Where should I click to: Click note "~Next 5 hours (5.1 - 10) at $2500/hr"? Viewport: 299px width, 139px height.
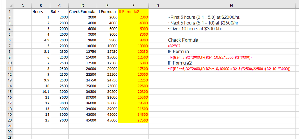203,23
